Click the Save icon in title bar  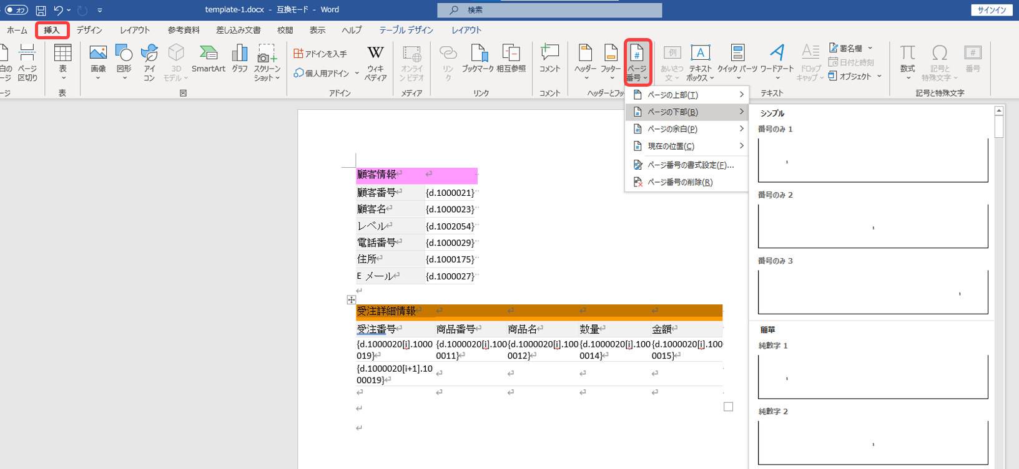click(x=41, y=10)
